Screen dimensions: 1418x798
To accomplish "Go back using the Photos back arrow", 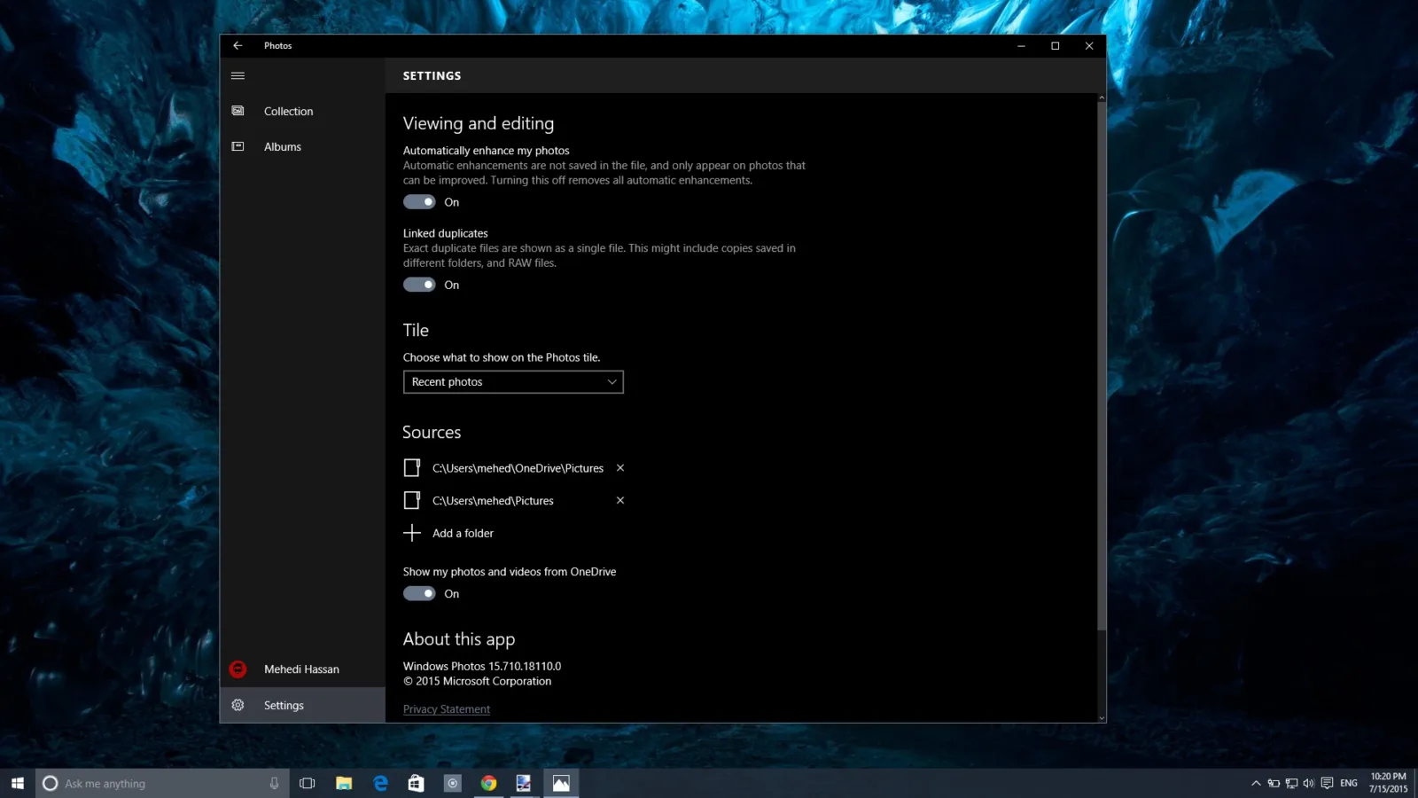I will tap(238, 46).
